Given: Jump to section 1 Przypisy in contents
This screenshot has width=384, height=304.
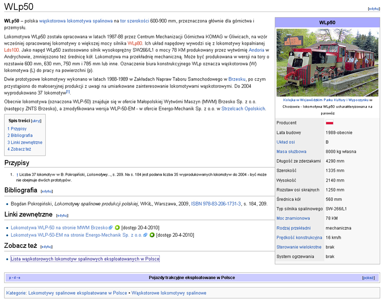Looking at the screenshot, I should [17, 129].
